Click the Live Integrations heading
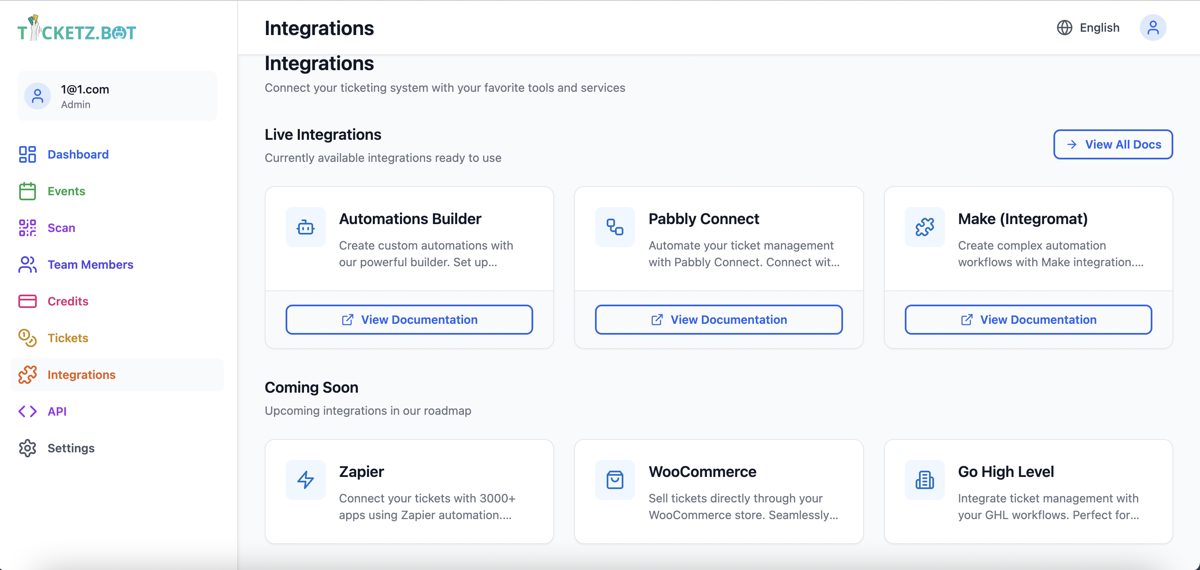The image size is (1200, 570). pyautogui.click(x=323, y=135)
